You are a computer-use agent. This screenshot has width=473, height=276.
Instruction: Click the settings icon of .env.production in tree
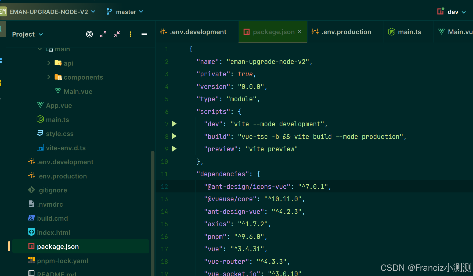pyautogui.click(x=31, y=175)
